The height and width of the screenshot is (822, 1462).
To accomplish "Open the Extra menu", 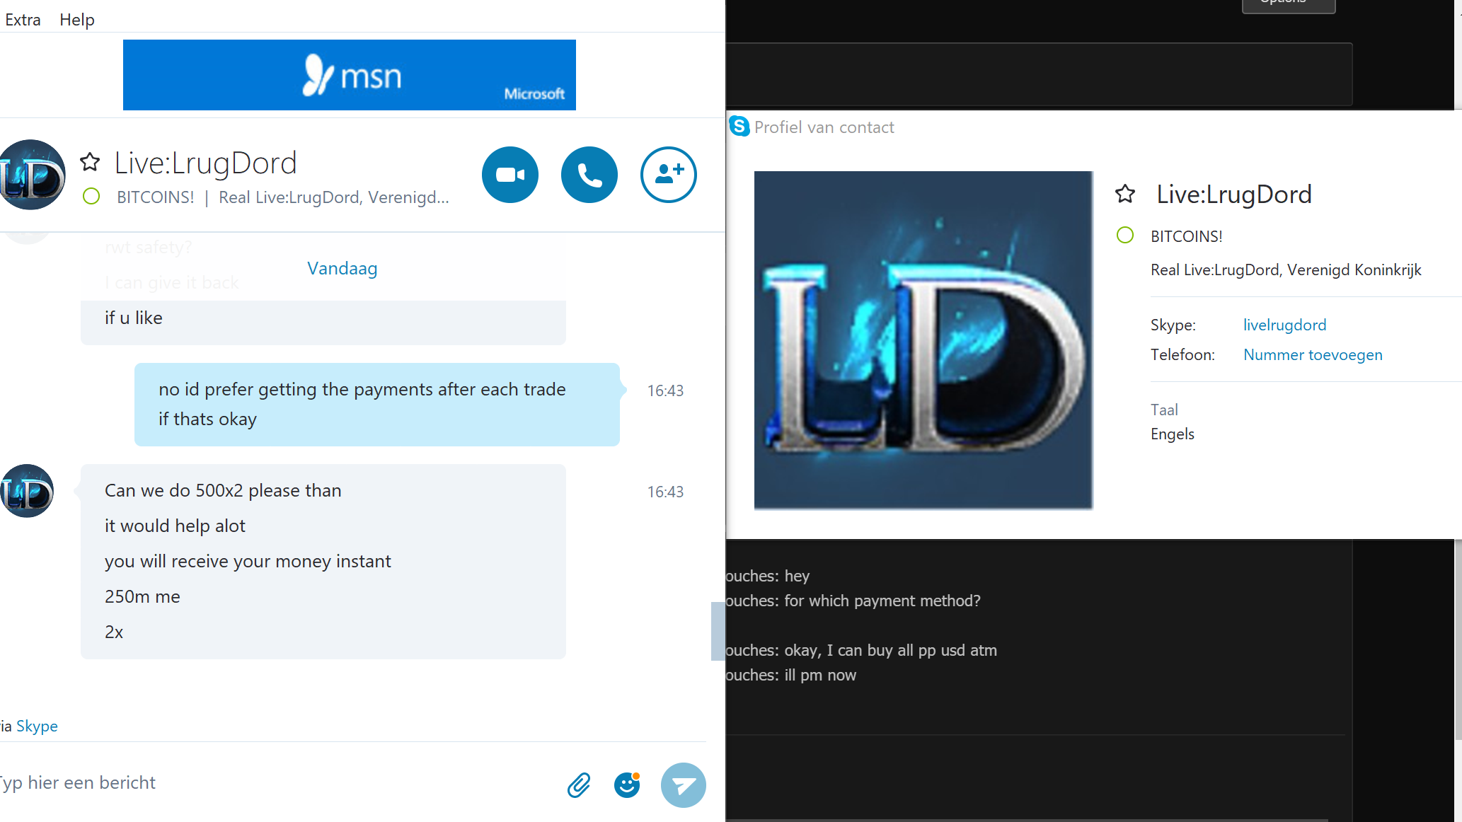I will click(23, 20).
